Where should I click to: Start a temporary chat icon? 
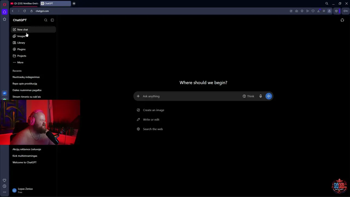[342, 20]
